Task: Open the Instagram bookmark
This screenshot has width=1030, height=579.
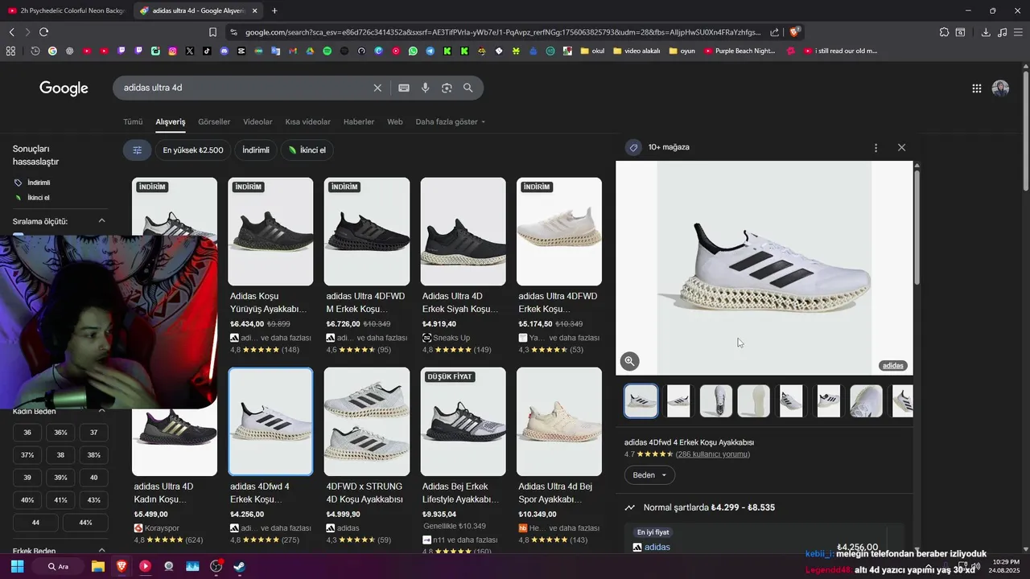Action: (172, 51)
